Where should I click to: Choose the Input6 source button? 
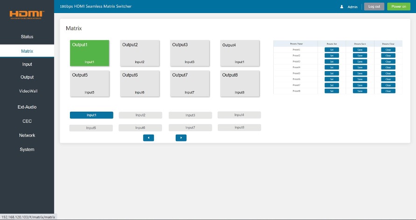pos(140,128)
